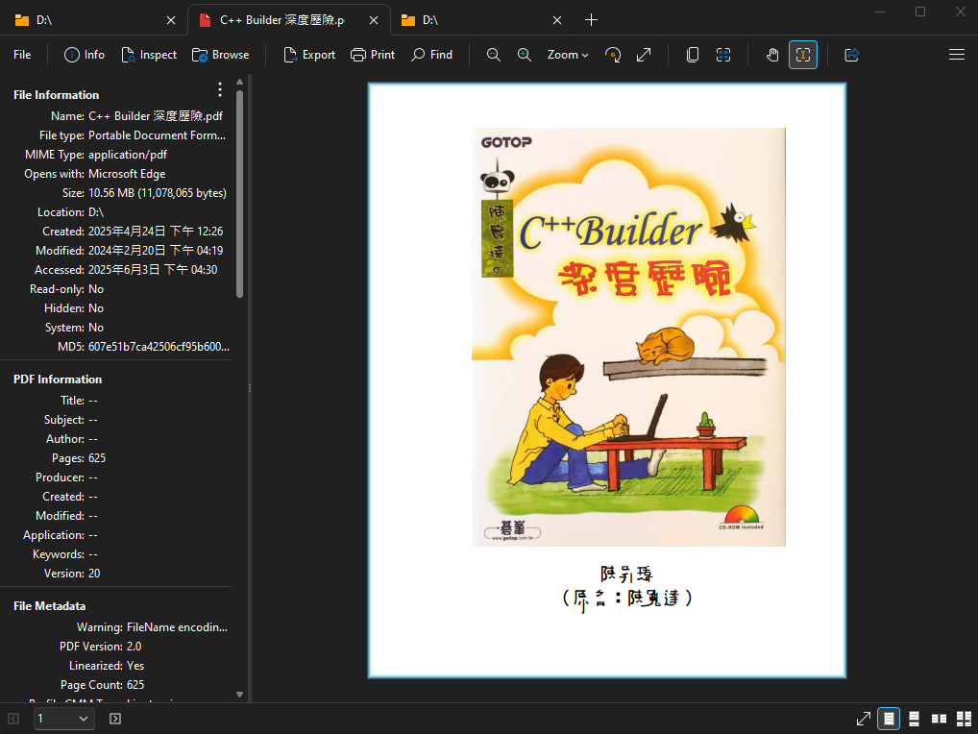Open the Zoom dropdown menu

pos(568,55)
